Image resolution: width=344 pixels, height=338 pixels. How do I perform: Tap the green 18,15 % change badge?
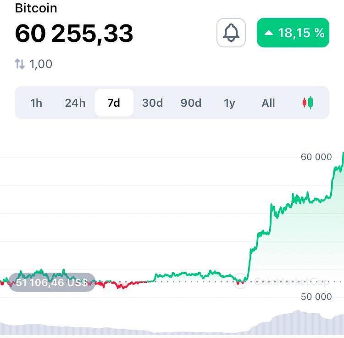[293, 33]
